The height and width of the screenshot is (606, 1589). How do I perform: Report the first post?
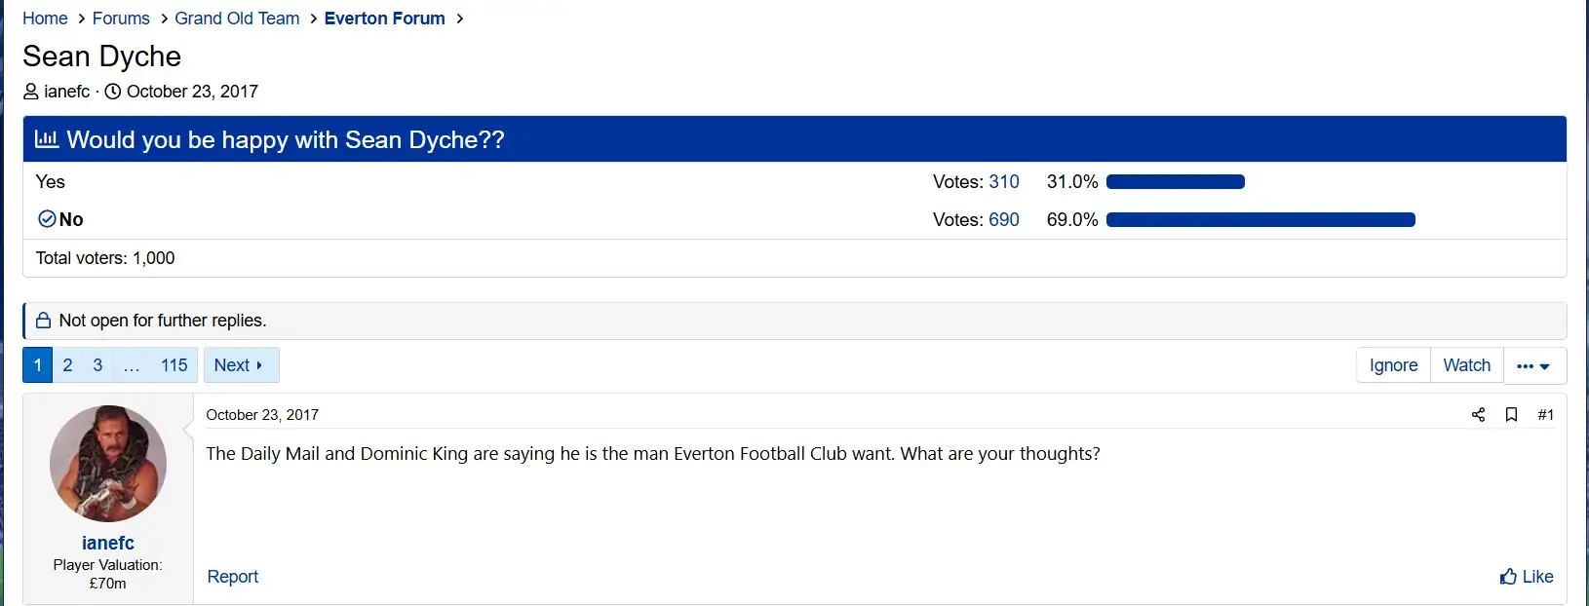[x=233, y=577]
